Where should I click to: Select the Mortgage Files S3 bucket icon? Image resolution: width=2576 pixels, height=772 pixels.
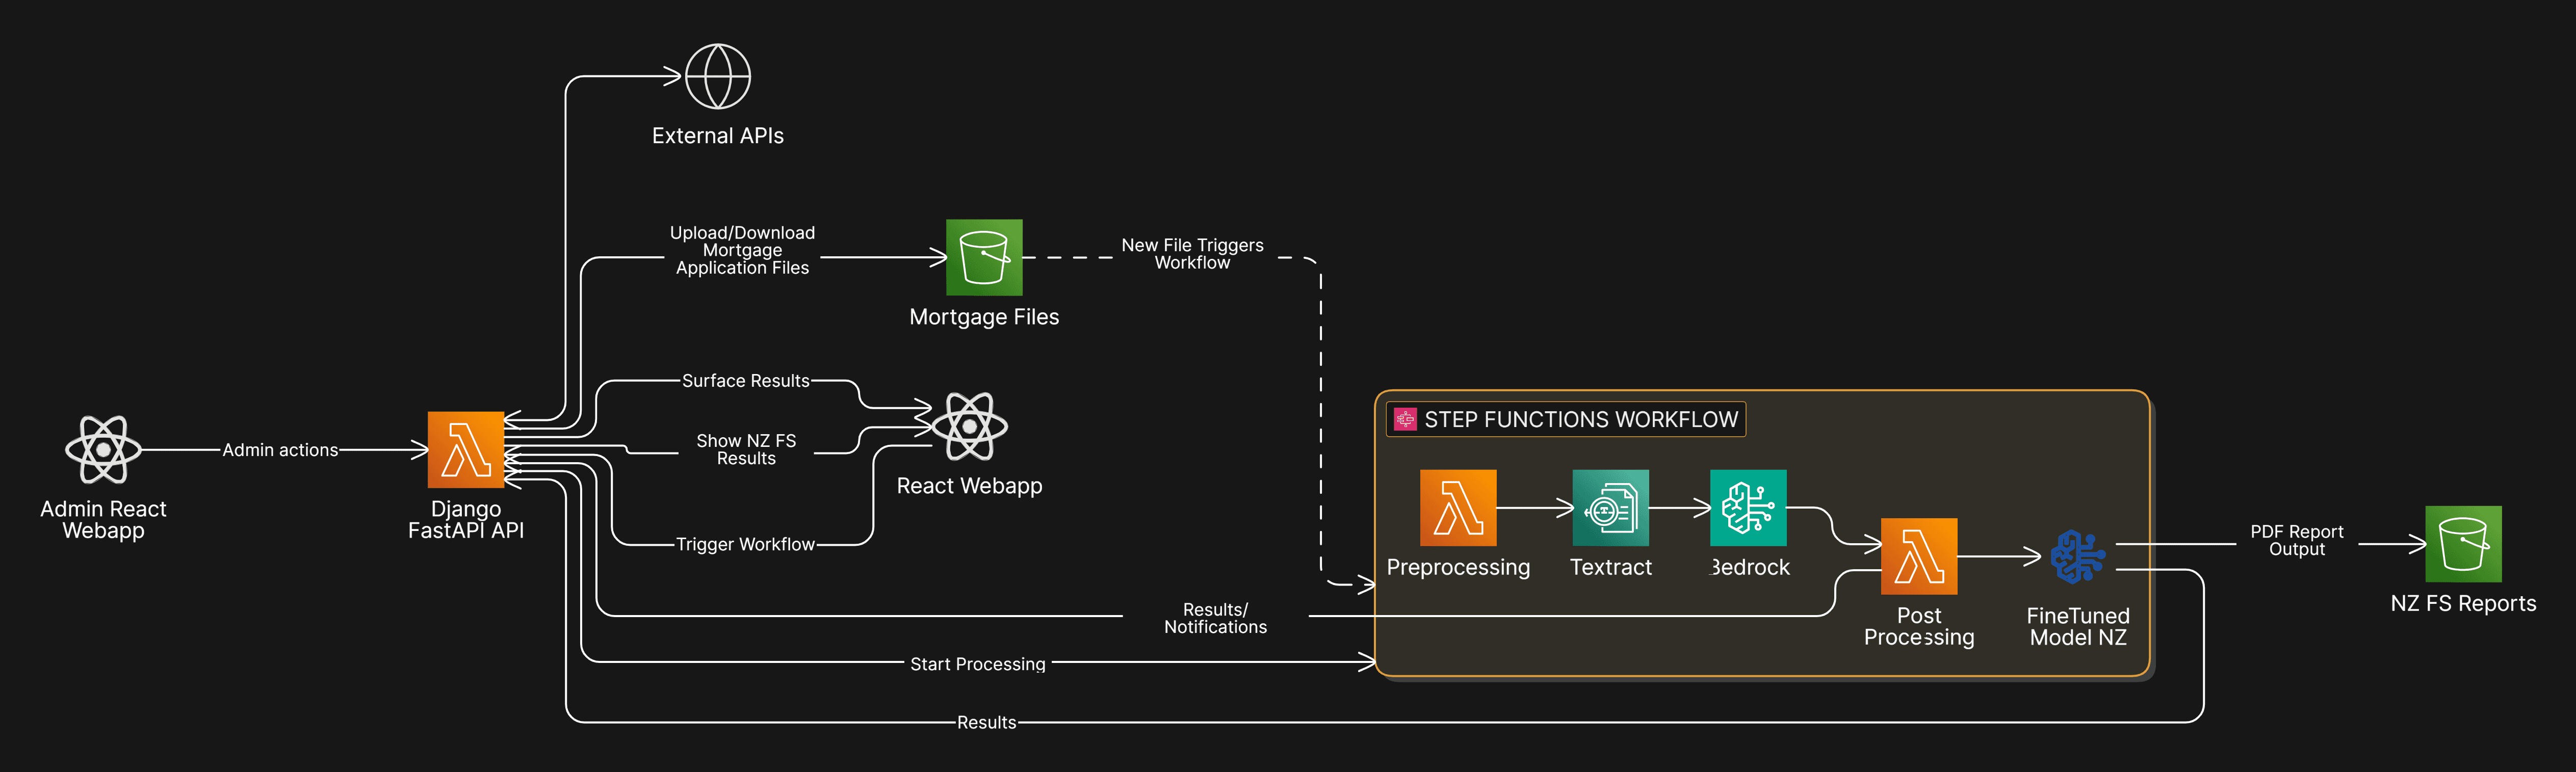tap(984, 257)
